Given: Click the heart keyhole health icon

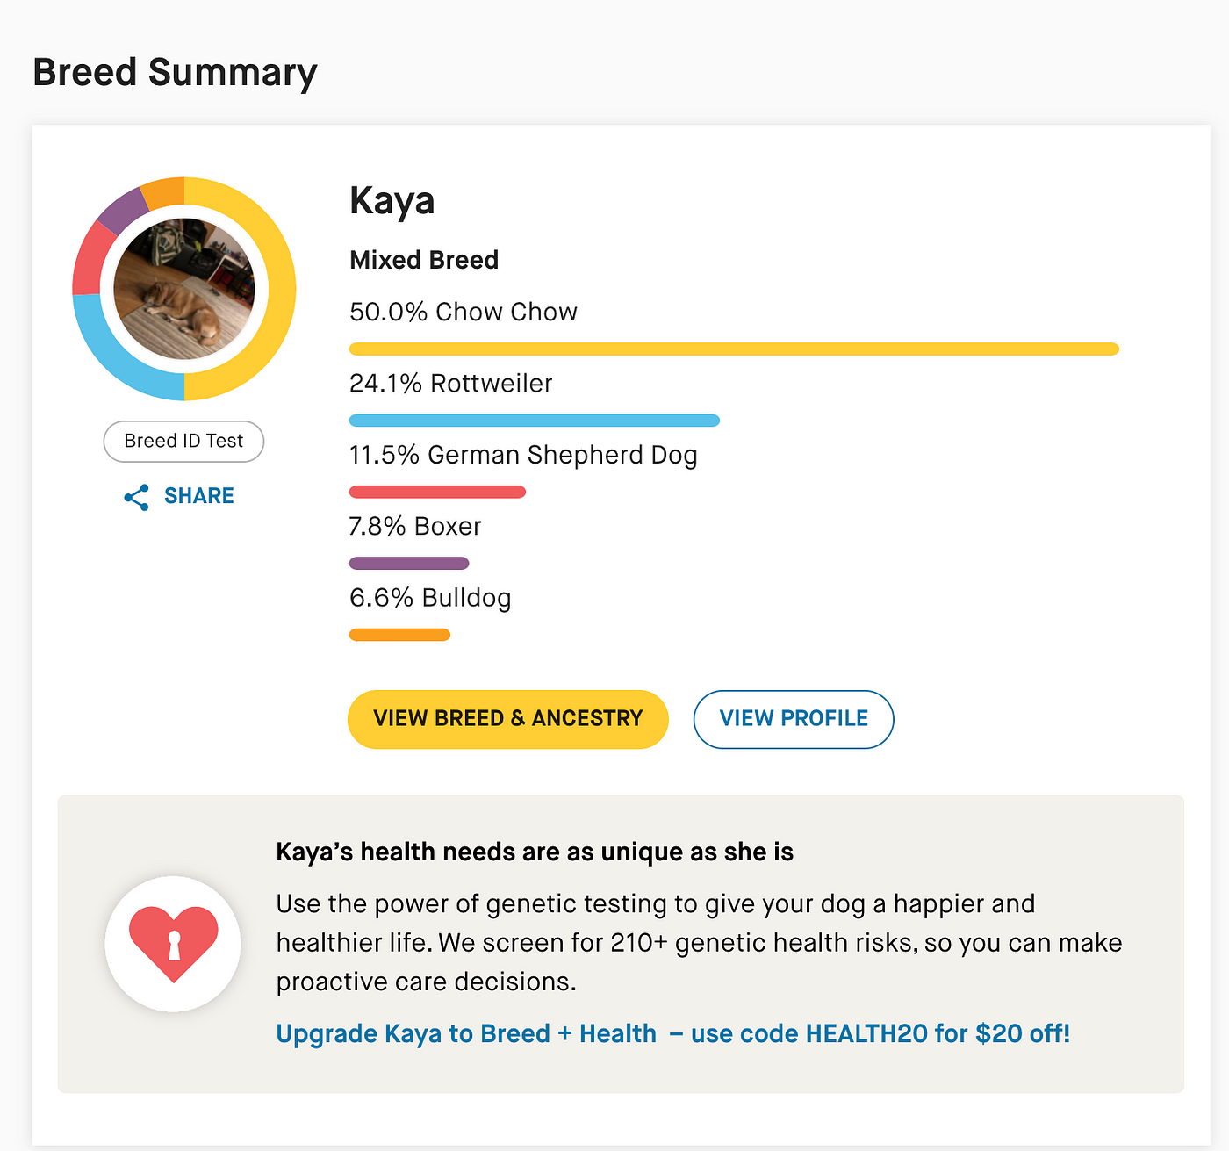Looking at the screenshot, I should point(173,944).
